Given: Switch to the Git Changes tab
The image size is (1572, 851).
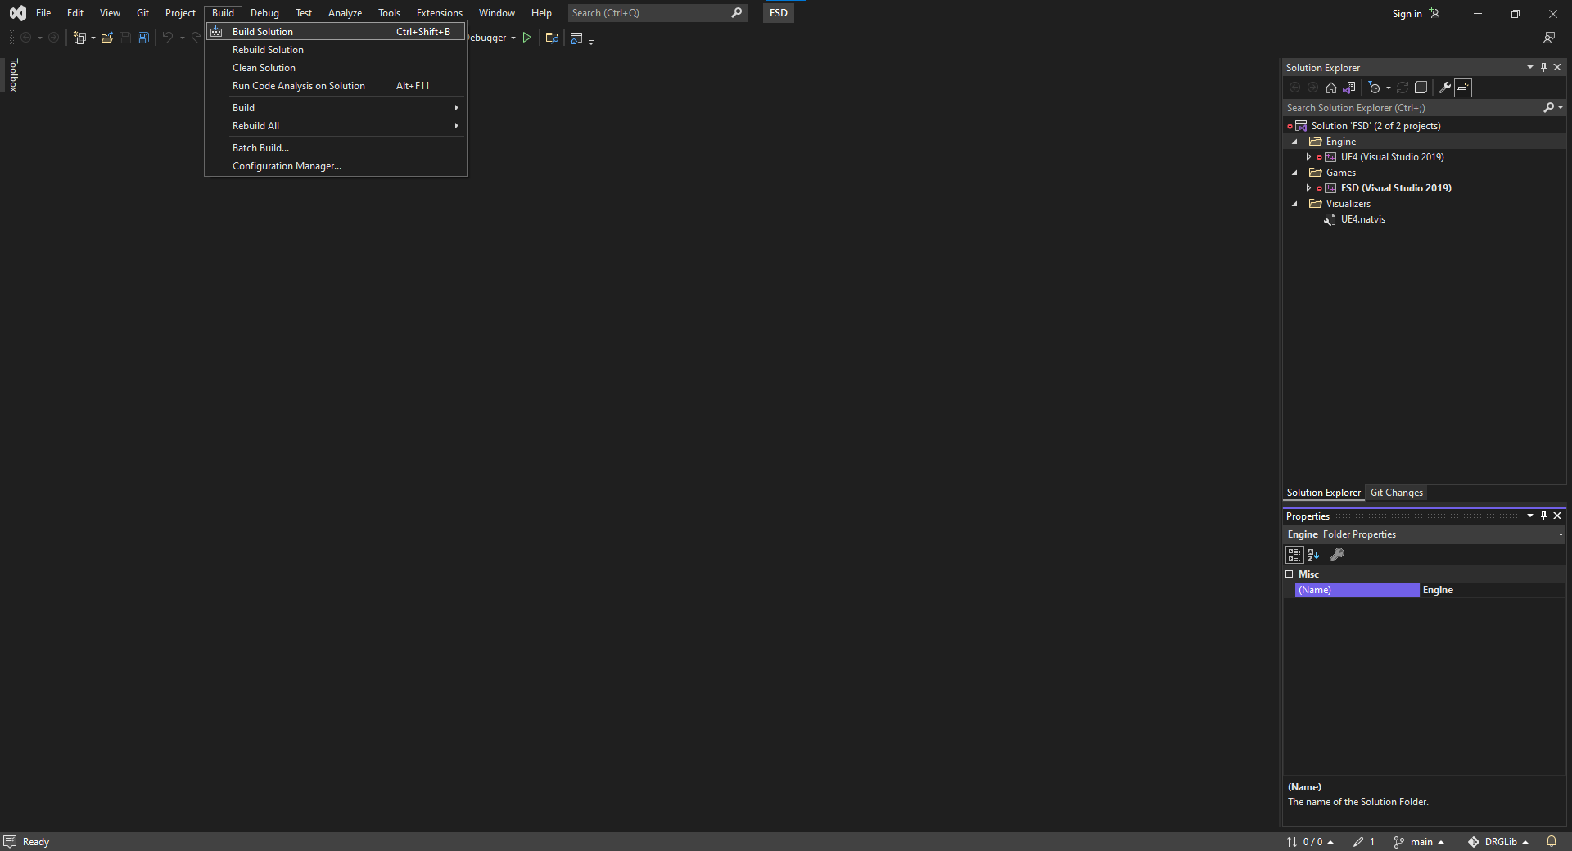Looking at the screenshot, I should [1396, 493].
